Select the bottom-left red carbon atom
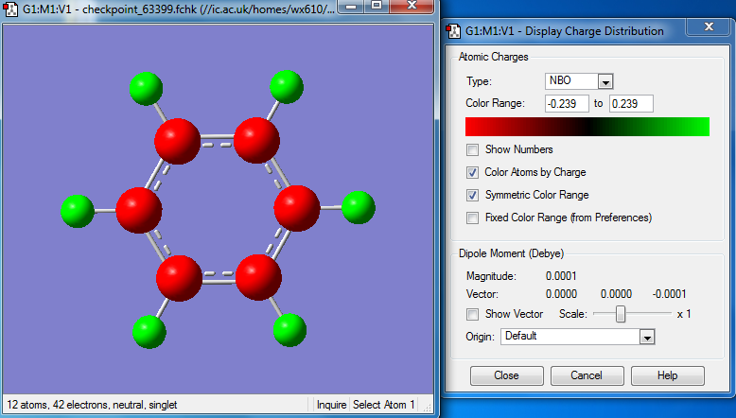This screenshot has width=736, height=418. [x=180, y=279]
